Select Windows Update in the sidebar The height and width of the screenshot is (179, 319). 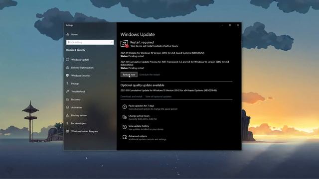[80, 60]
